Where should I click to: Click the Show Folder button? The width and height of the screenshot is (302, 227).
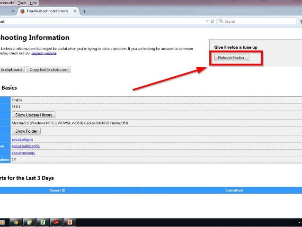(26, 131)
